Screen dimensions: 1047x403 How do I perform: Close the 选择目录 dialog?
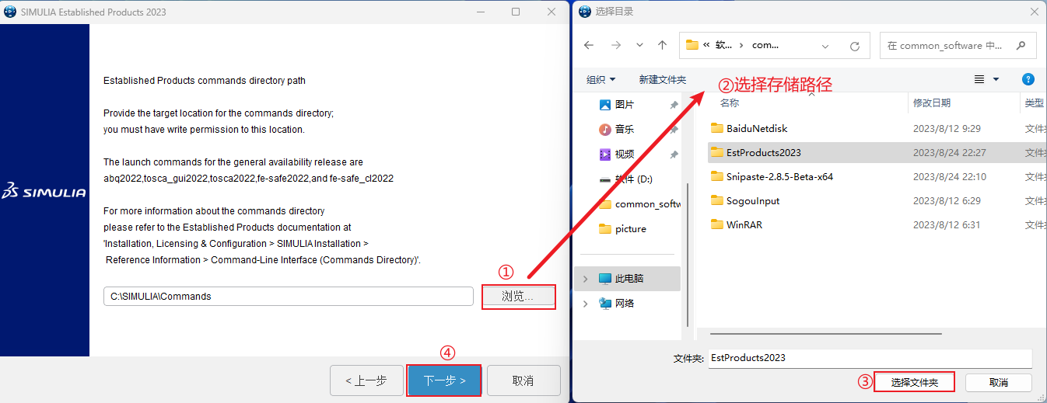(1034, 11)
